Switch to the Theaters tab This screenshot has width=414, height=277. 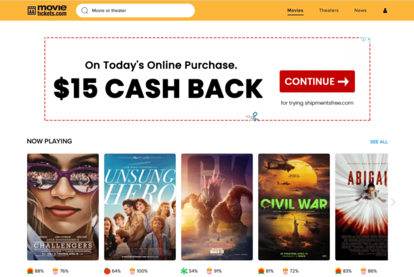328,11
